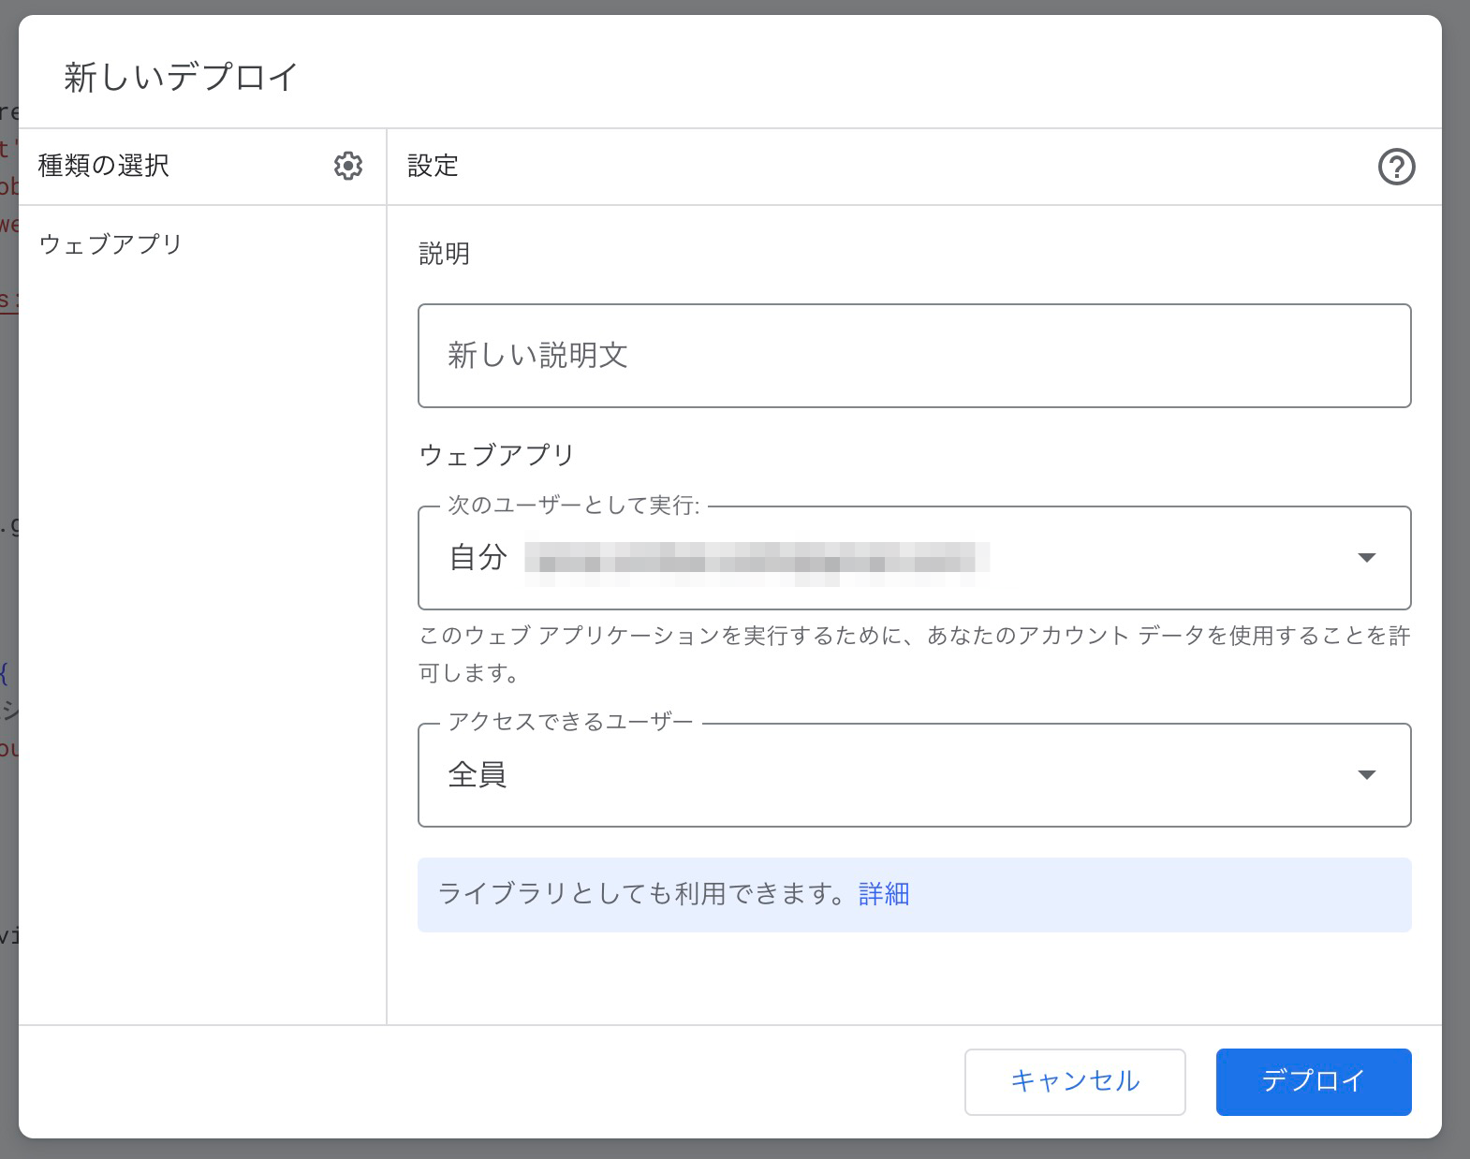1470x1159 pixels.
Task: Expand the 次のユーザーとして実行 dropdown arrow
Action: point(1366,558)
